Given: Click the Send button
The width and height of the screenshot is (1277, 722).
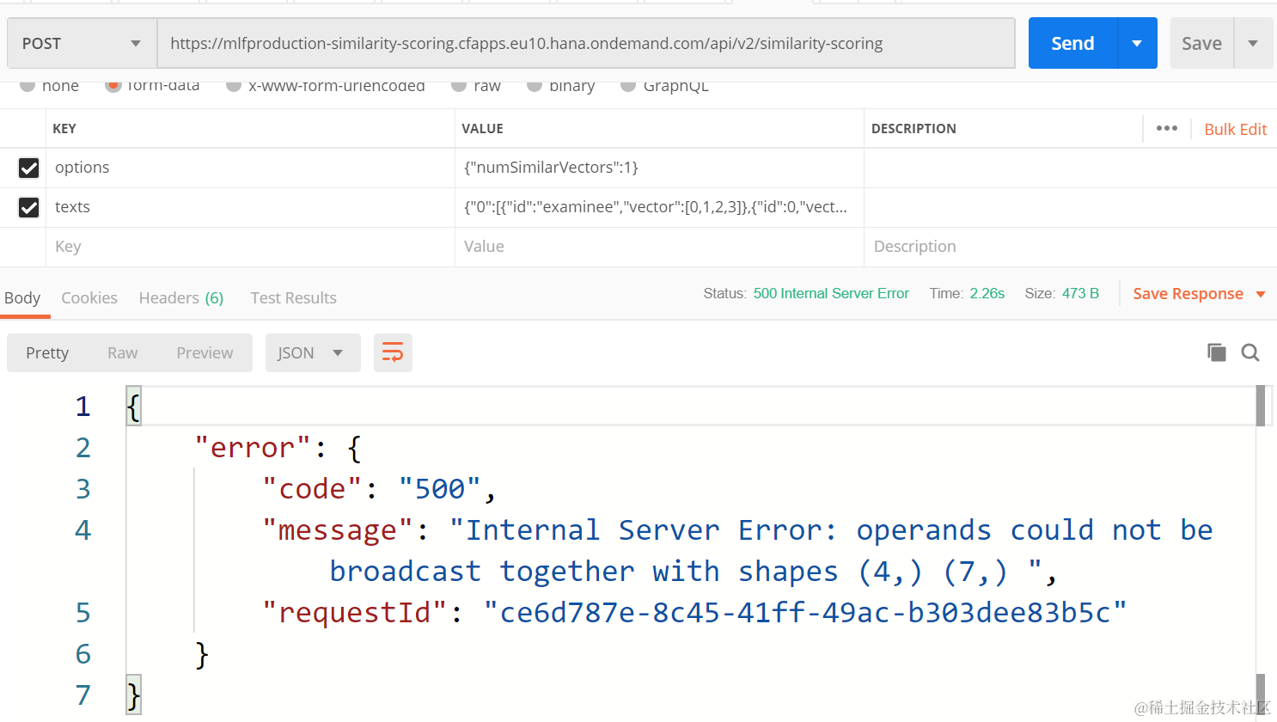Looking at the screenshot, I should coord(1072,43).
